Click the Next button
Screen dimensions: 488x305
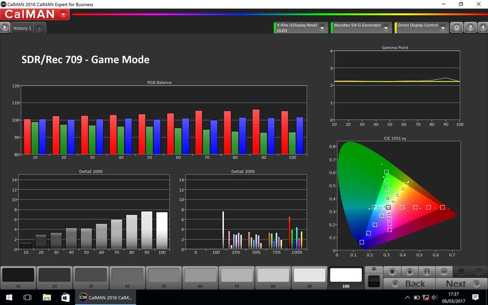pyautogui.click(x=454, y=284)
